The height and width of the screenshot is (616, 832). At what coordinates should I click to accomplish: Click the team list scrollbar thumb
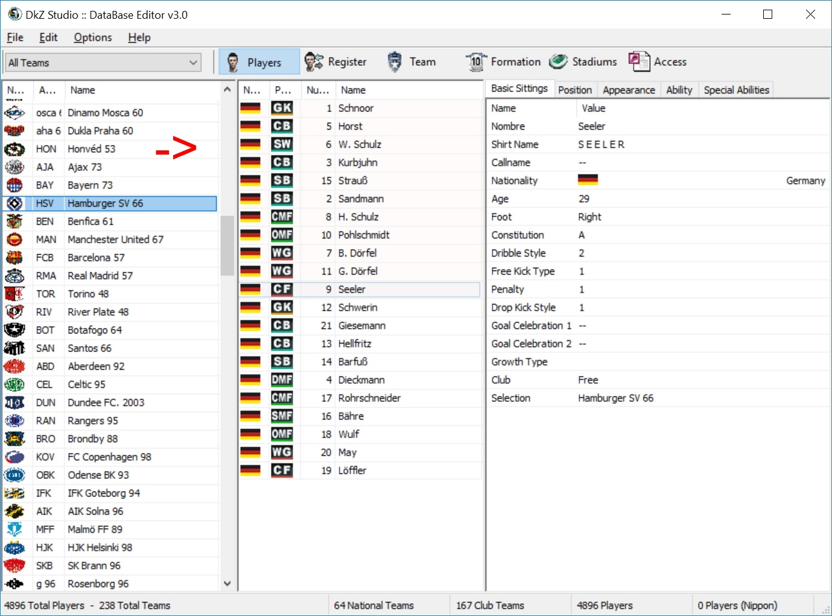click(227, 246)
